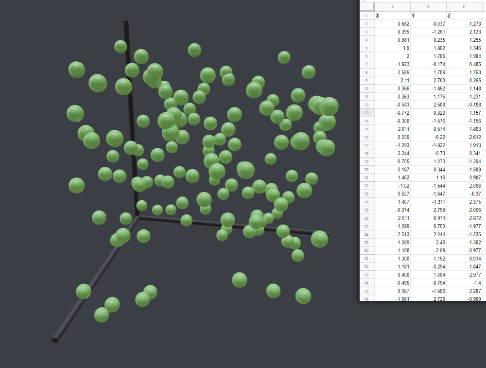Select cell containing 2.783
The width and height of the screenshot is (486, 368).
[428, 80]
